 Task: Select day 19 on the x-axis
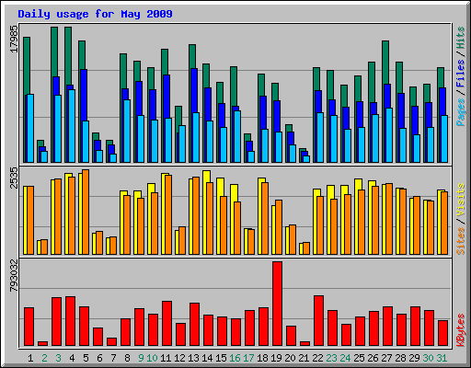point(276,358)
